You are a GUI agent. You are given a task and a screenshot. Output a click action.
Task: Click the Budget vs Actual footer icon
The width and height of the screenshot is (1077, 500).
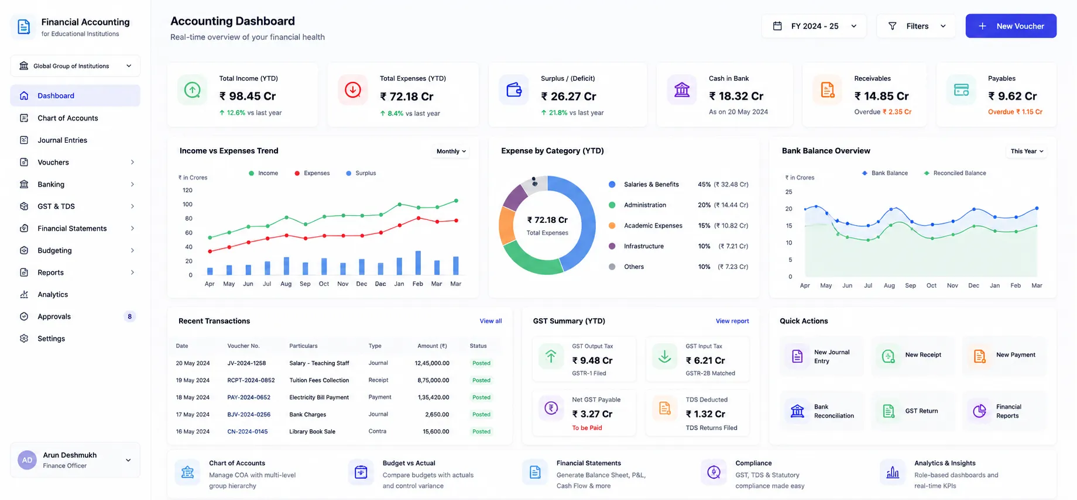click(361, 473)
